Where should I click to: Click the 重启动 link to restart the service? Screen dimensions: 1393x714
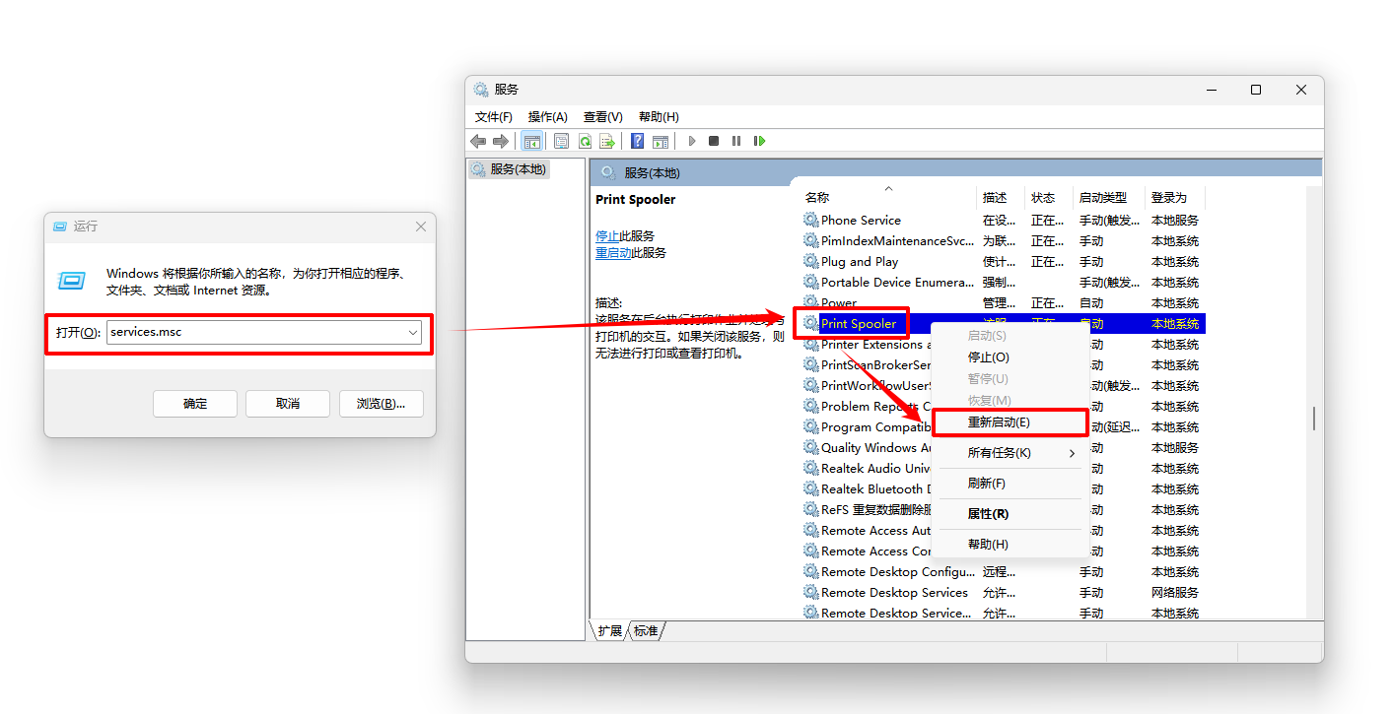click(x=613, y=252)
